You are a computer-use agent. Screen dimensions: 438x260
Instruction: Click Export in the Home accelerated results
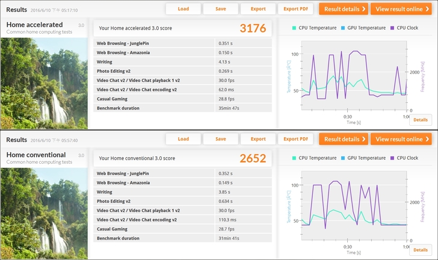click(x=258, y=9)
